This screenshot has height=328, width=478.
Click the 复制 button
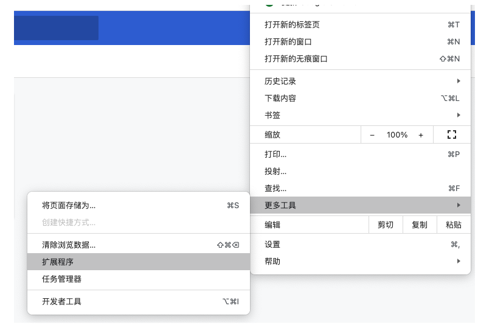pos(420,225)
